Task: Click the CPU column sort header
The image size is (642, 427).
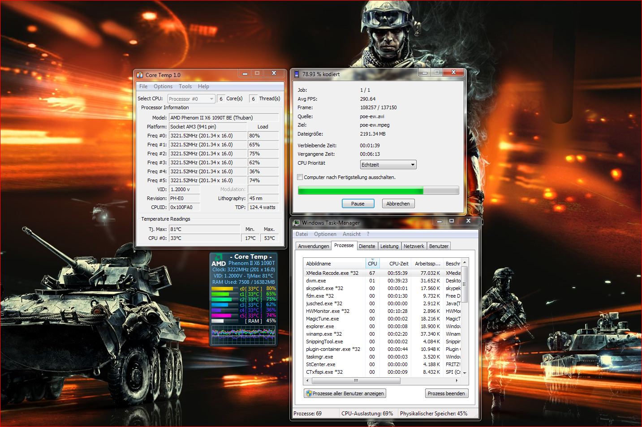Action: point(372,264)
